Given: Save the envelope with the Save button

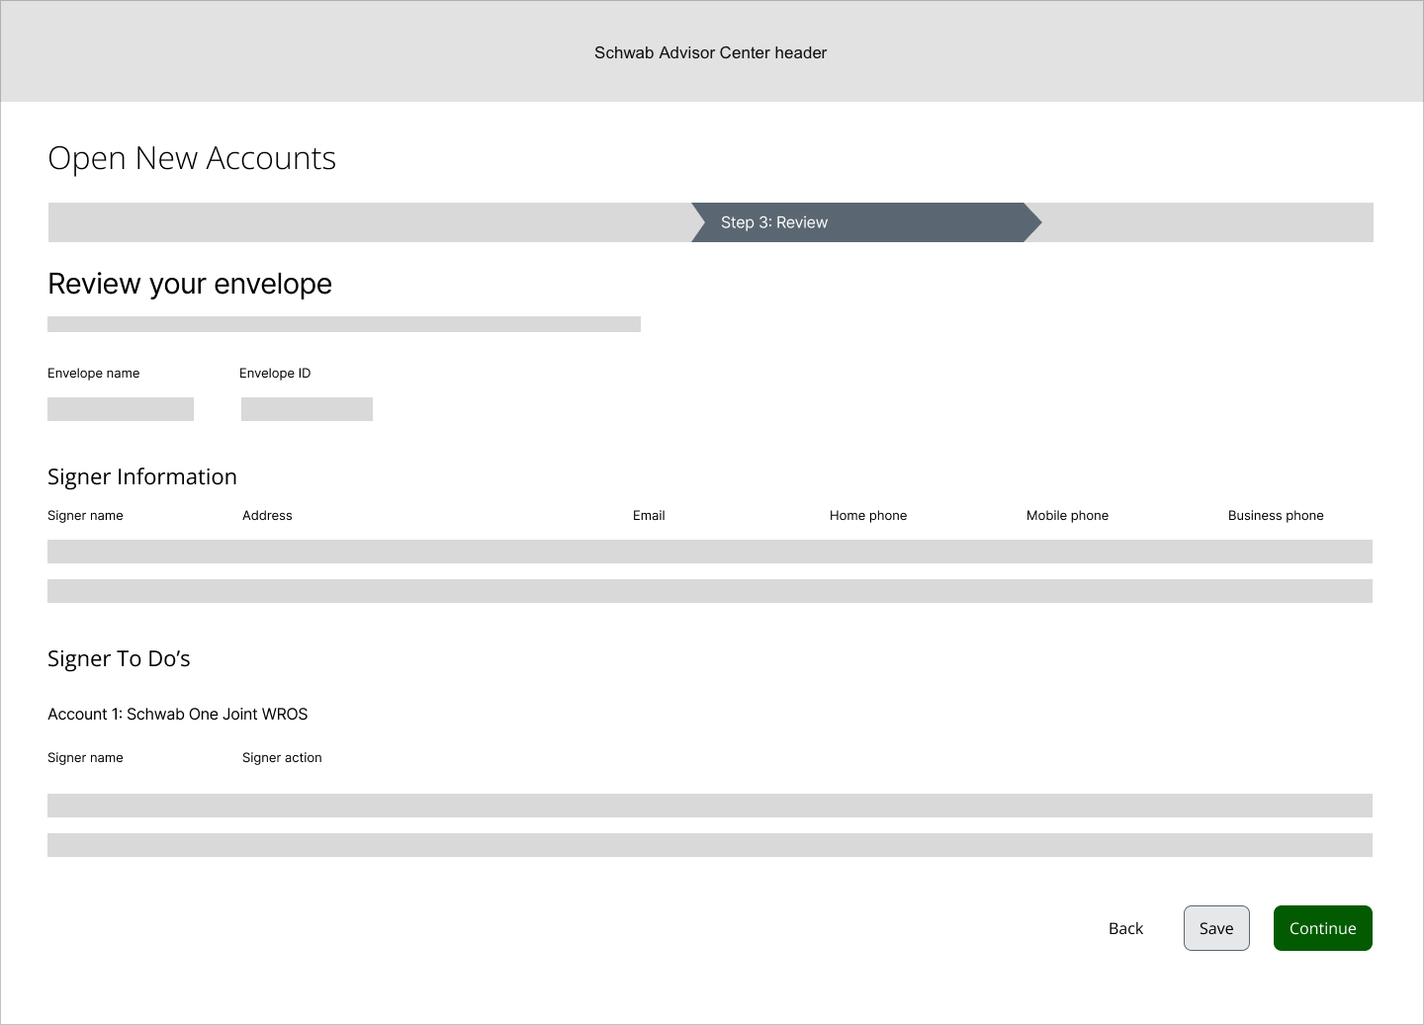Looking at the screenshot, I should pyautogui.click(x=1216, y=928).
